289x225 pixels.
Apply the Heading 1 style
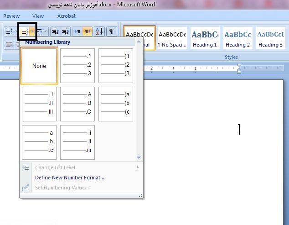(x=205, y=38)
